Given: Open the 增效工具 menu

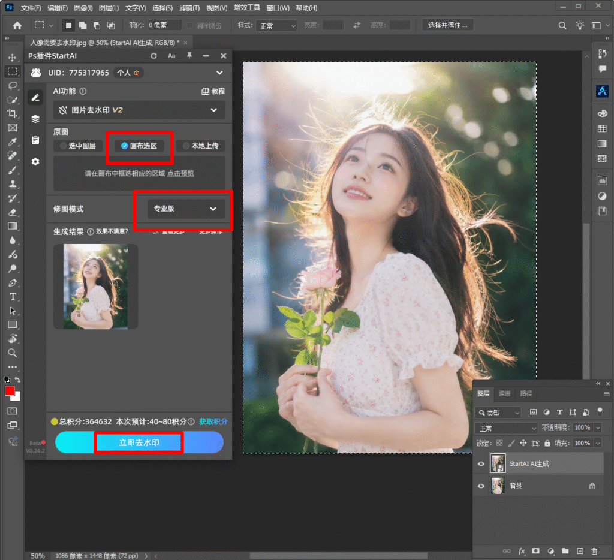Looking at the screenshot, I should point(247,8).
